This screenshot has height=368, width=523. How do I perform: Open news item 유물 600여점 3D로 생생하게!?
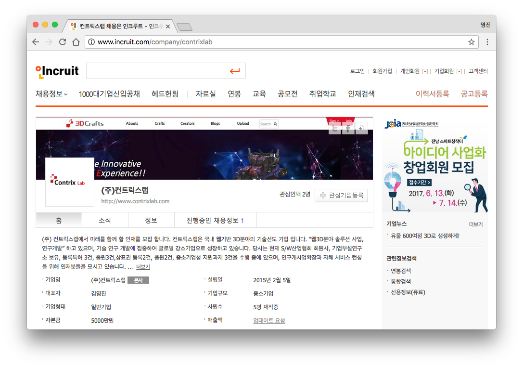(425, 236)
